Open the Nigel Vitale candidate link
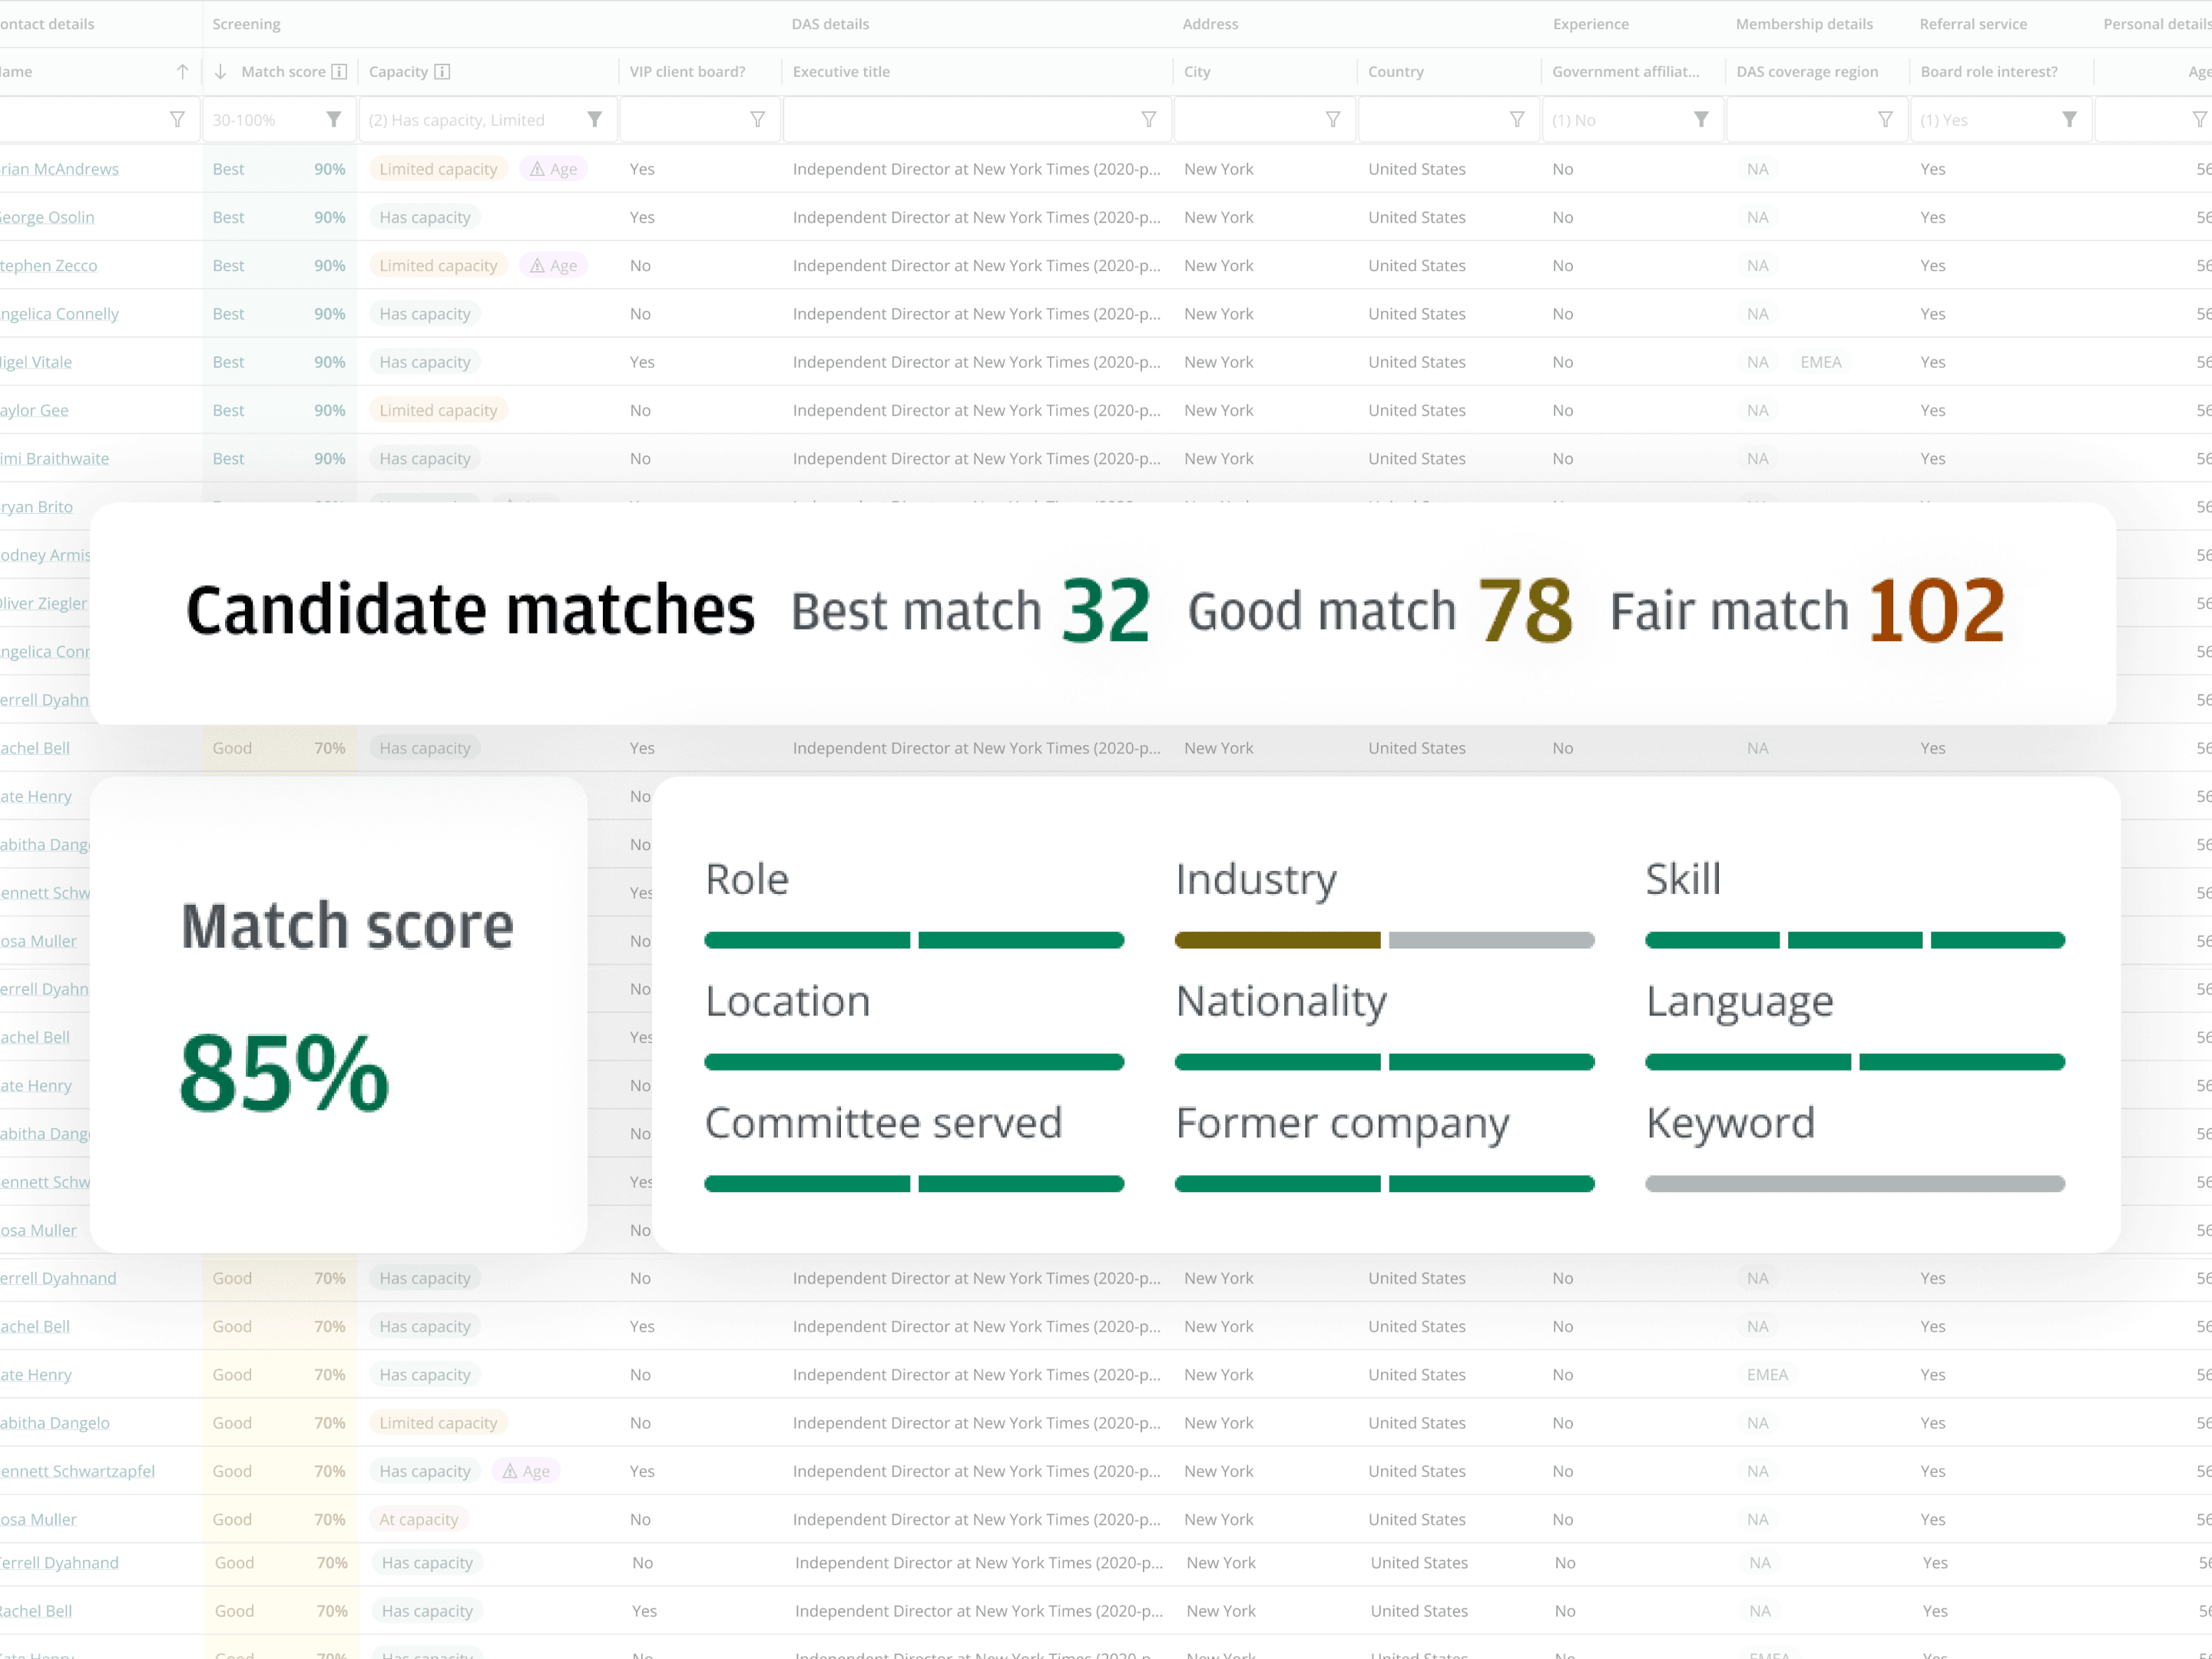Screen dimensions: 2212x1659 pyautogui.click(x=36, y=362)
